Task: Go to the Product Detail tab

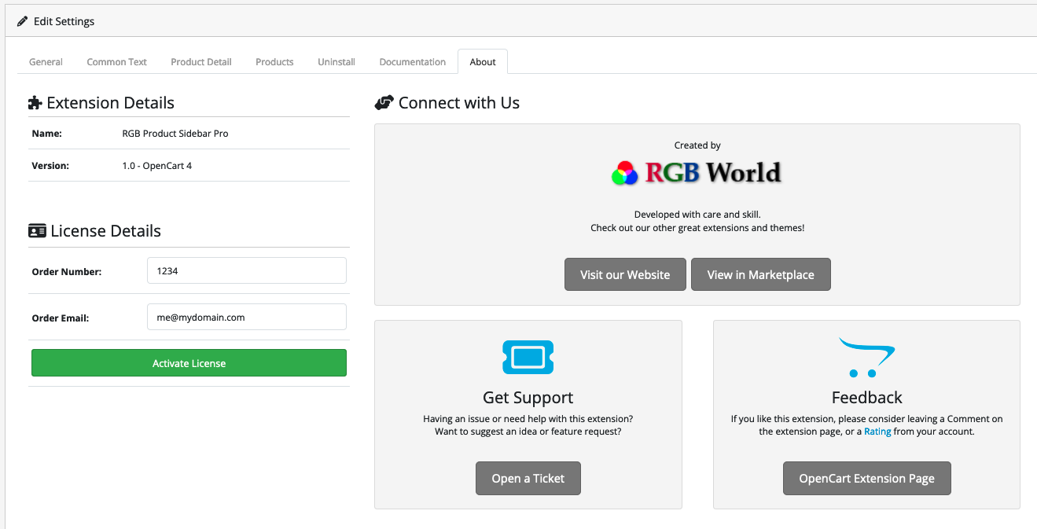Action: point(201,62)
